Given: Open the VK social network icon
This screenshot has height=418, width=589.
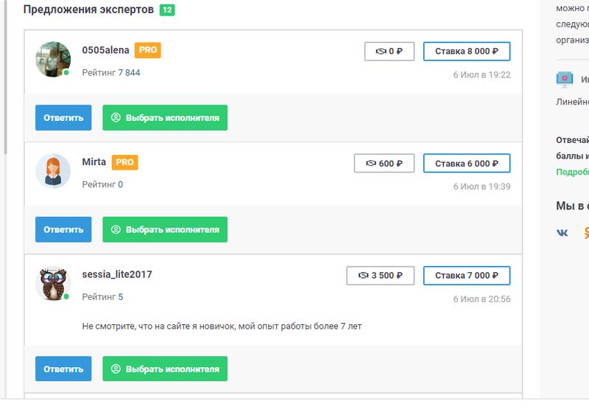Looking at the screenshot, I should coord(563,233).
